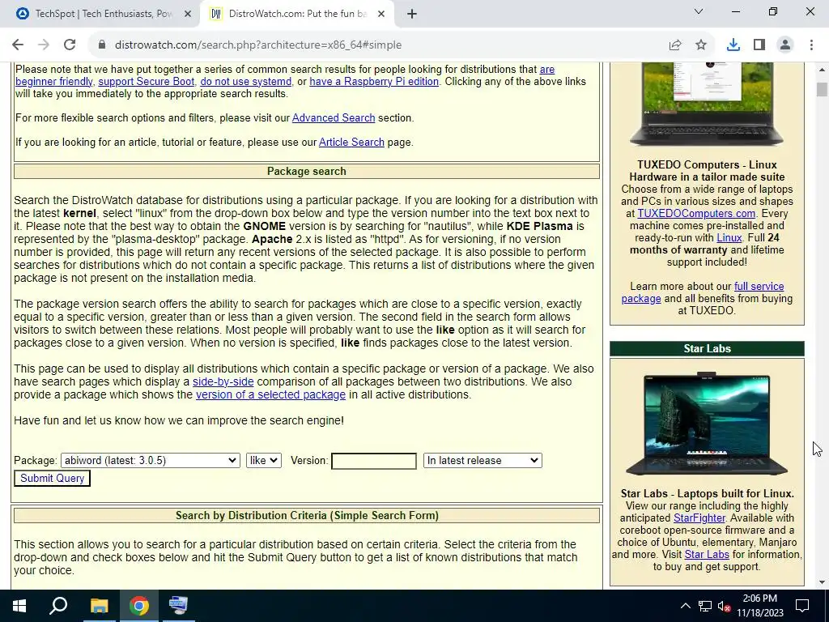Toggle the browser side panel
Viewport: 829px width, 622px height.
[x=759, y=45]
